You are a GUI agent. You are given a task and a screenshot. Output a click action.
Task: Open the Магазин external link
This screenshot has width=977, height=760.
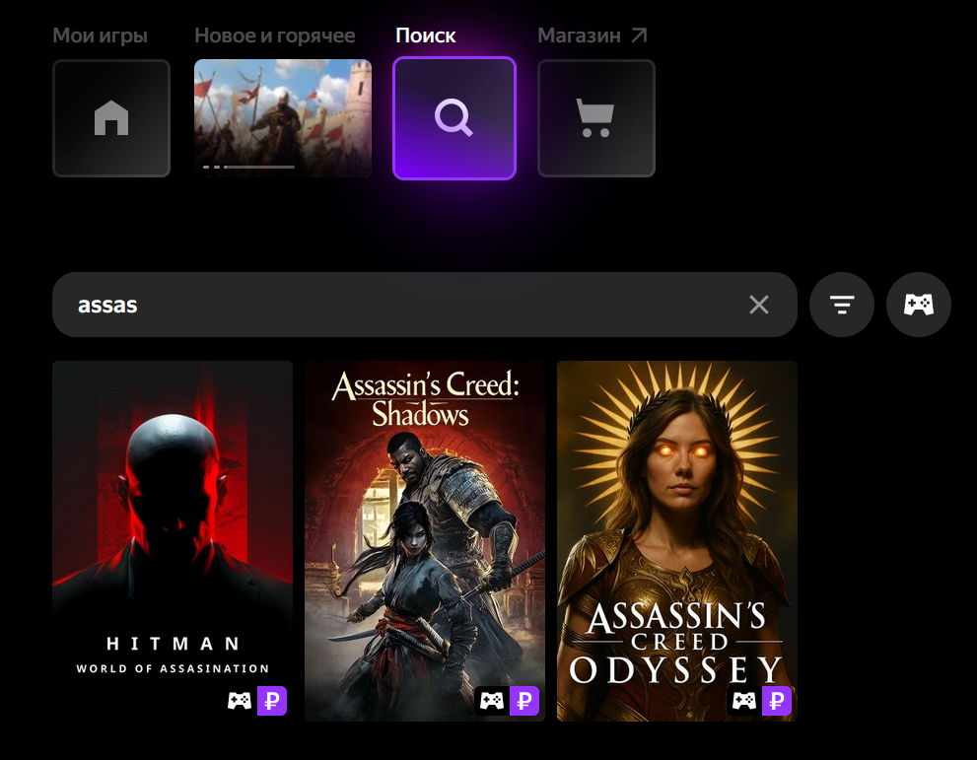click(x=592, y=35)
